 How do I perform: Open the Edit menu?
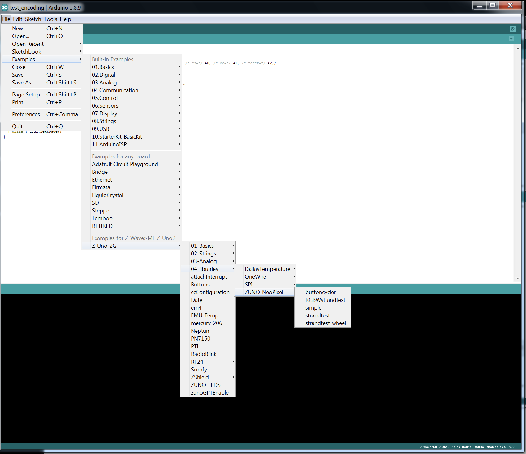18,19
